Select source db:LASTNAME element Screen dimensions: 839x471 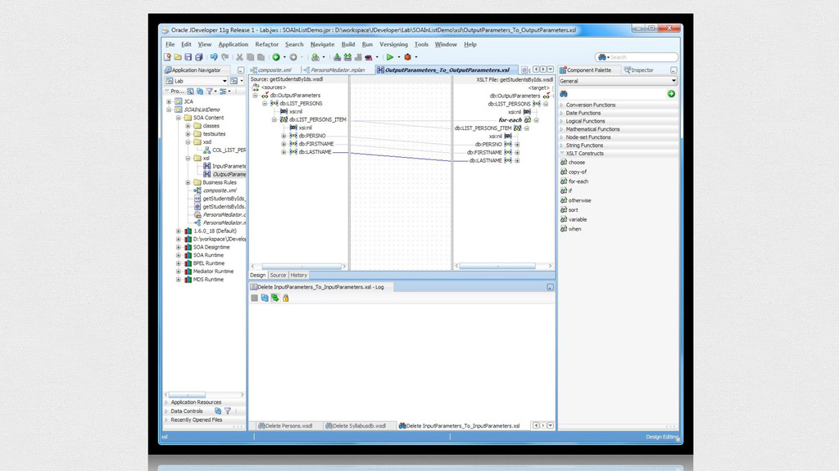tap(315, 152)
